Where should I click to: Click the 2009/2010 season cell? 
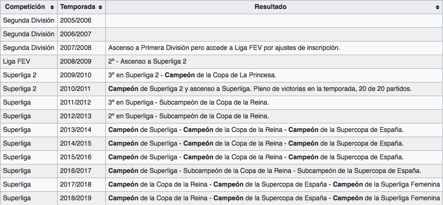tap(76, 75)
